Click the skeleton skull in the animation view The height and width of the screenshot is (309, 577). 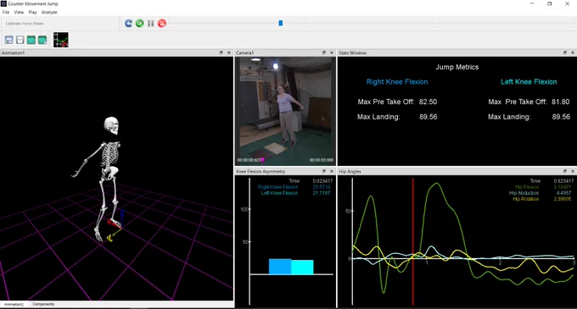point(111,126)
